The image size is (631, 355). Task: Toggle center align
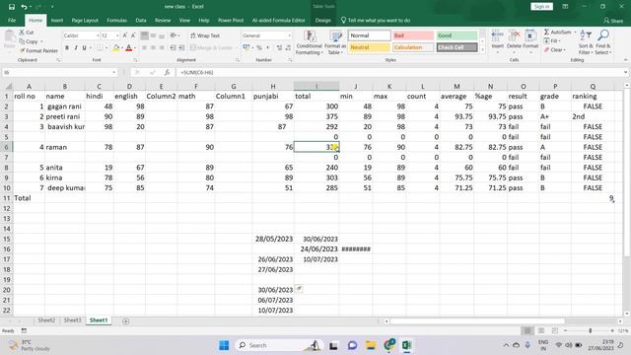pos(154,48)
